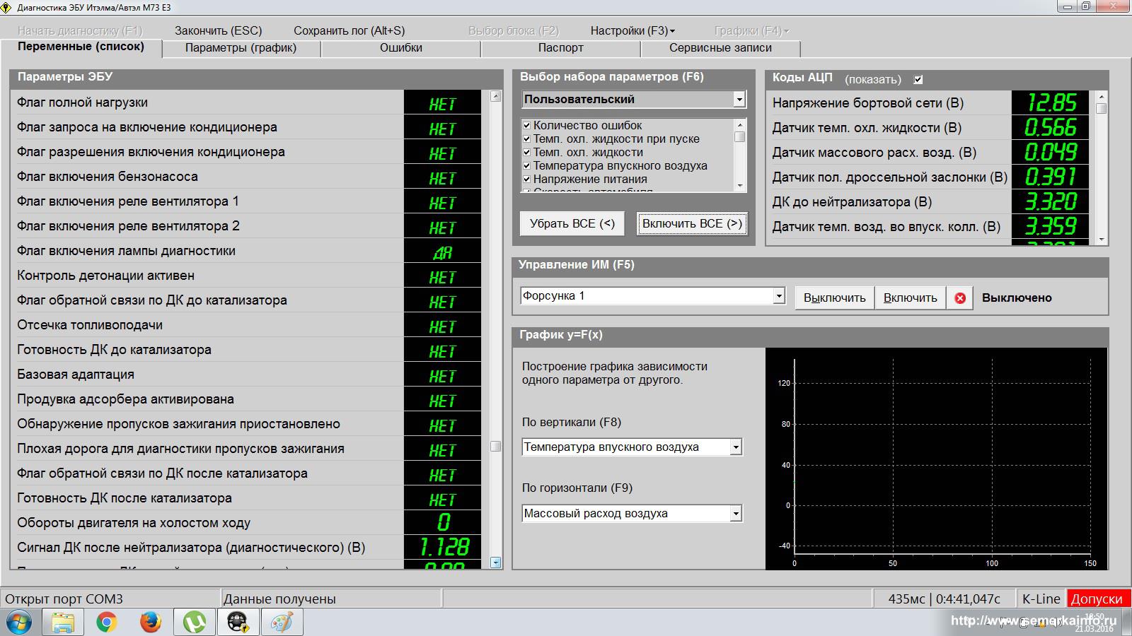The height and width of the screenshot is (636, 1132).
Task: Select Флаг полной нагрузки row
Action: pos(246,102)
